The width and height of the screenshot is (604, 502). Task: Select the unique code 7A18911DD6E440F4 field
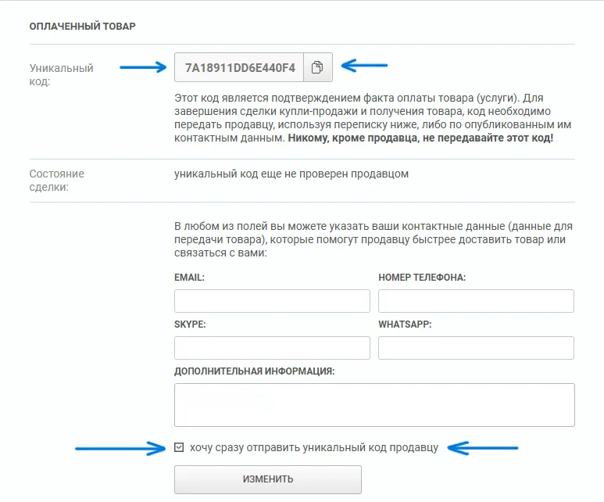(239, 67)
